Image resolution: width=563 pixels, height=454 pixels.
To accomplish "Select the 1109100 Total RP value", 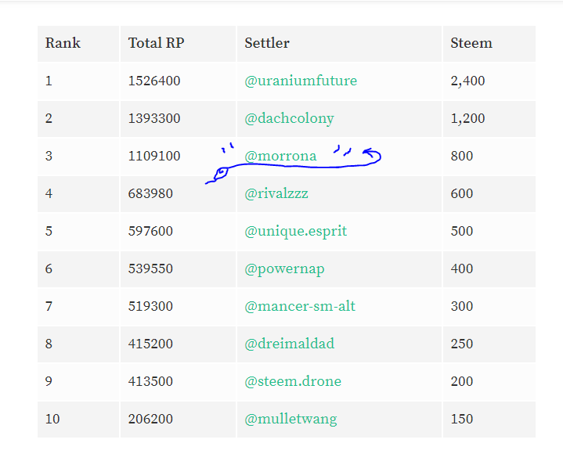I will coord(154,156).
